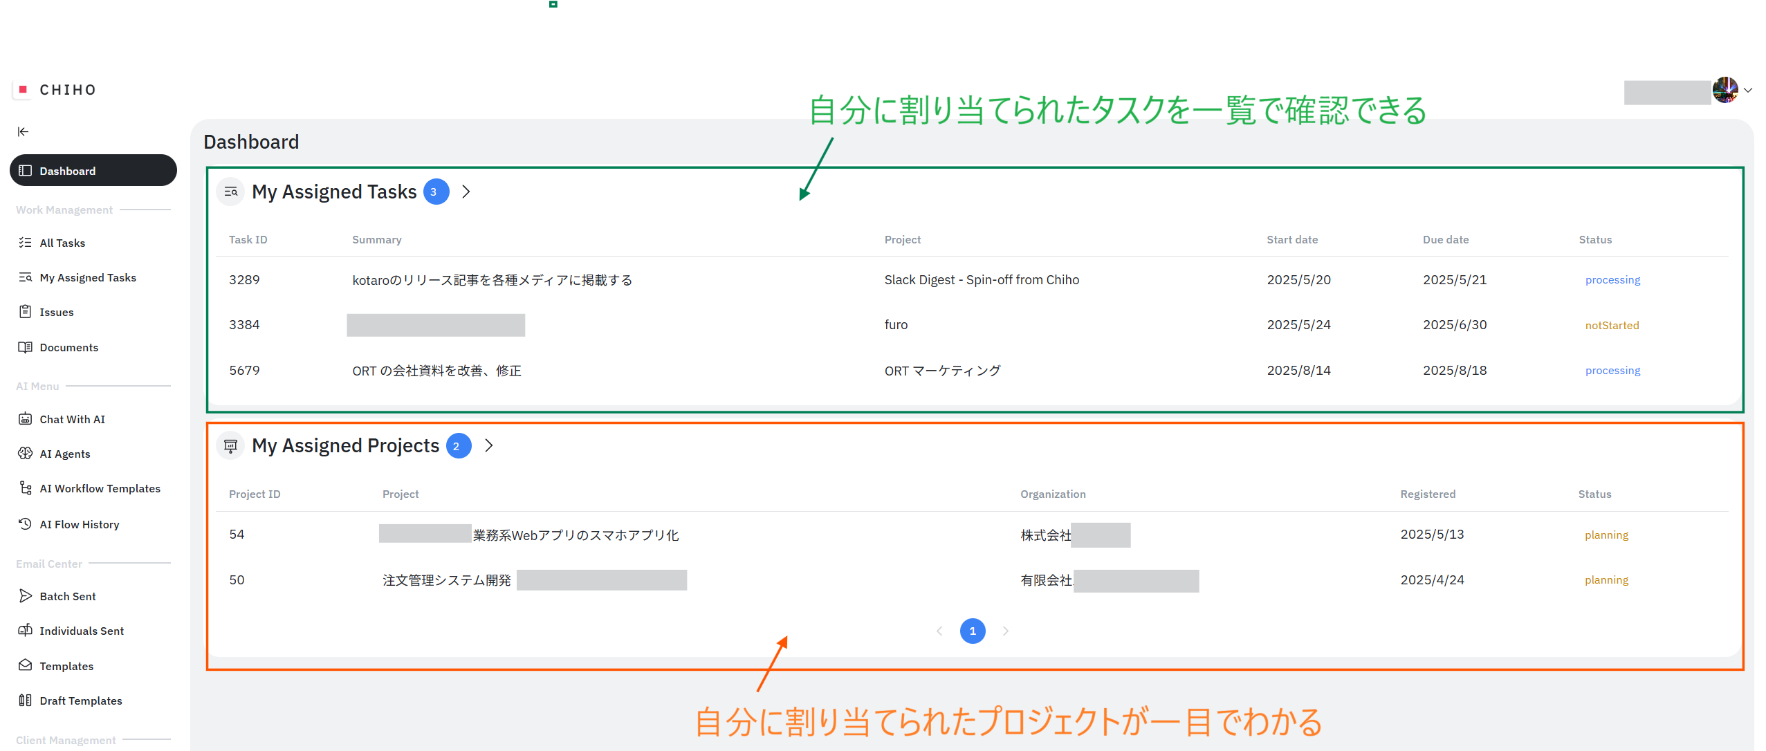This screenshot has width=1766, height=751.
Task: Collapse the sidebar with arrow icon
Action: pos(23,131)
